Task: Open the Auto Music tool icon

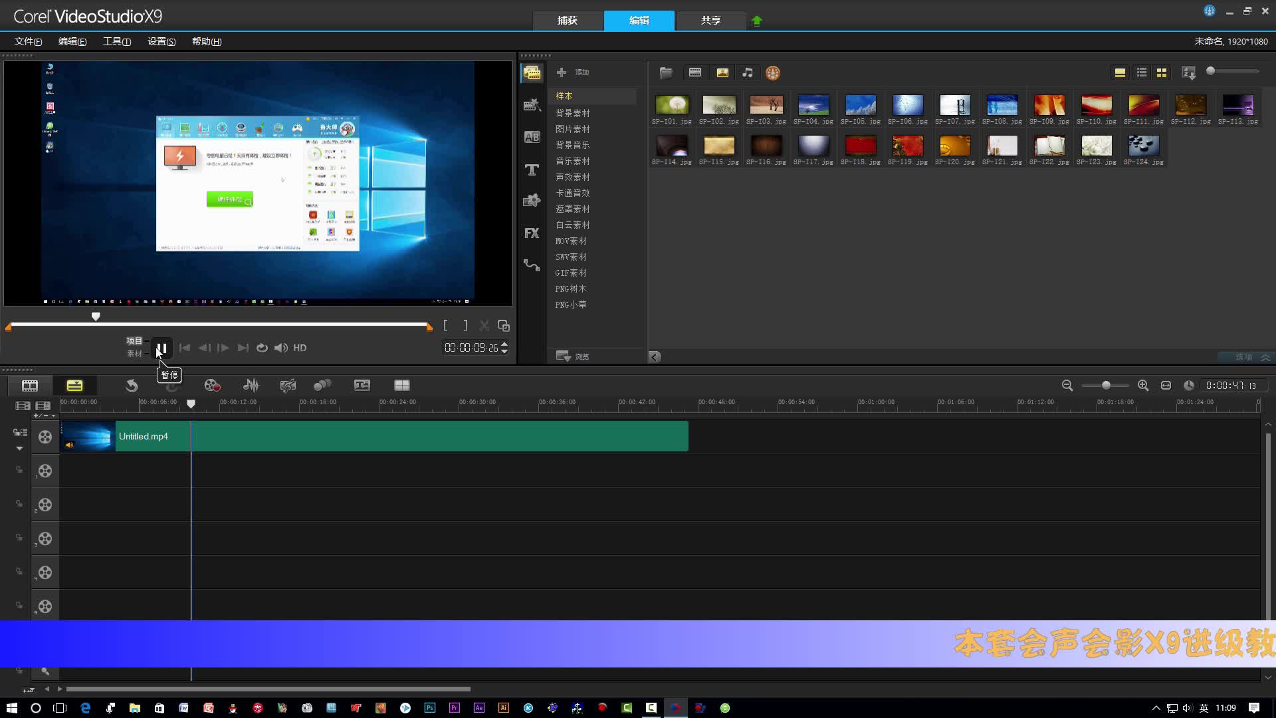Action: 287,386
